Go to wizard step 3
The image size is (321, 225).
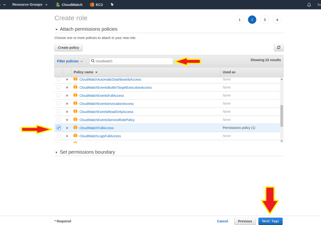click(265, 20)
